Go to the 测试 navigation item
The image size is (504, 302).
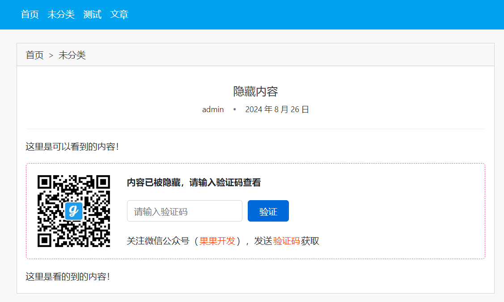[x=92, y=14]
